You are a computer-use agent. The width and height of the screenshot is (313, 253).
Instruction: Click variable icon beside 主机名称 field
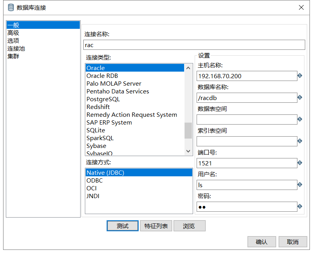tap(300, 76)
